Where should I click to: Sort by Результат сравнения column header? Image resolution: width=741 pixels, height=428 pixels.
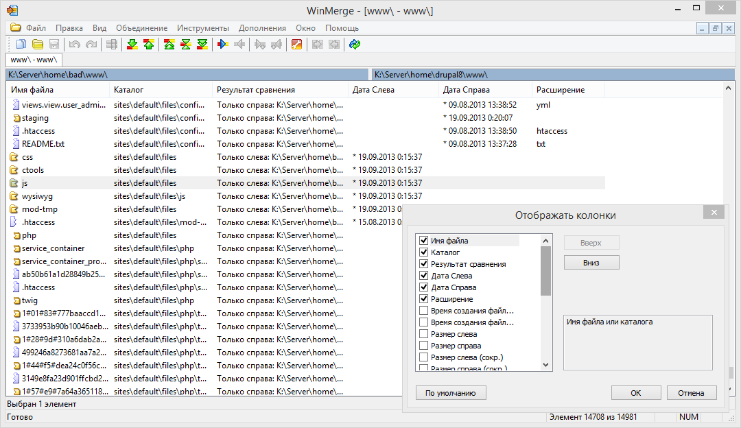(x=280, y=90)
